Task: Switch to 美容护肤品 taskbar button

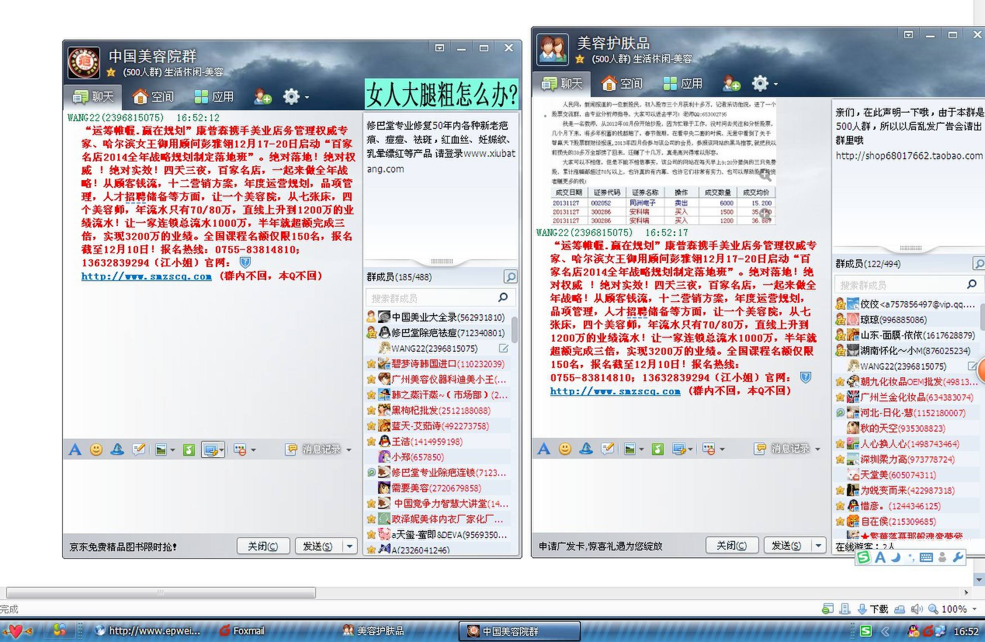Action: coord(373,631)
